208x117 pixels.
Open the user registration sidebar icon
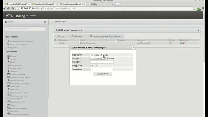(9, 41)
